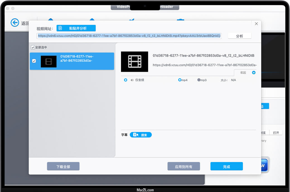The height and width of the screenshot is (192, 290).
Task: Click the 应用到所有 apply to all button
Action: click(x=184, y=166)
